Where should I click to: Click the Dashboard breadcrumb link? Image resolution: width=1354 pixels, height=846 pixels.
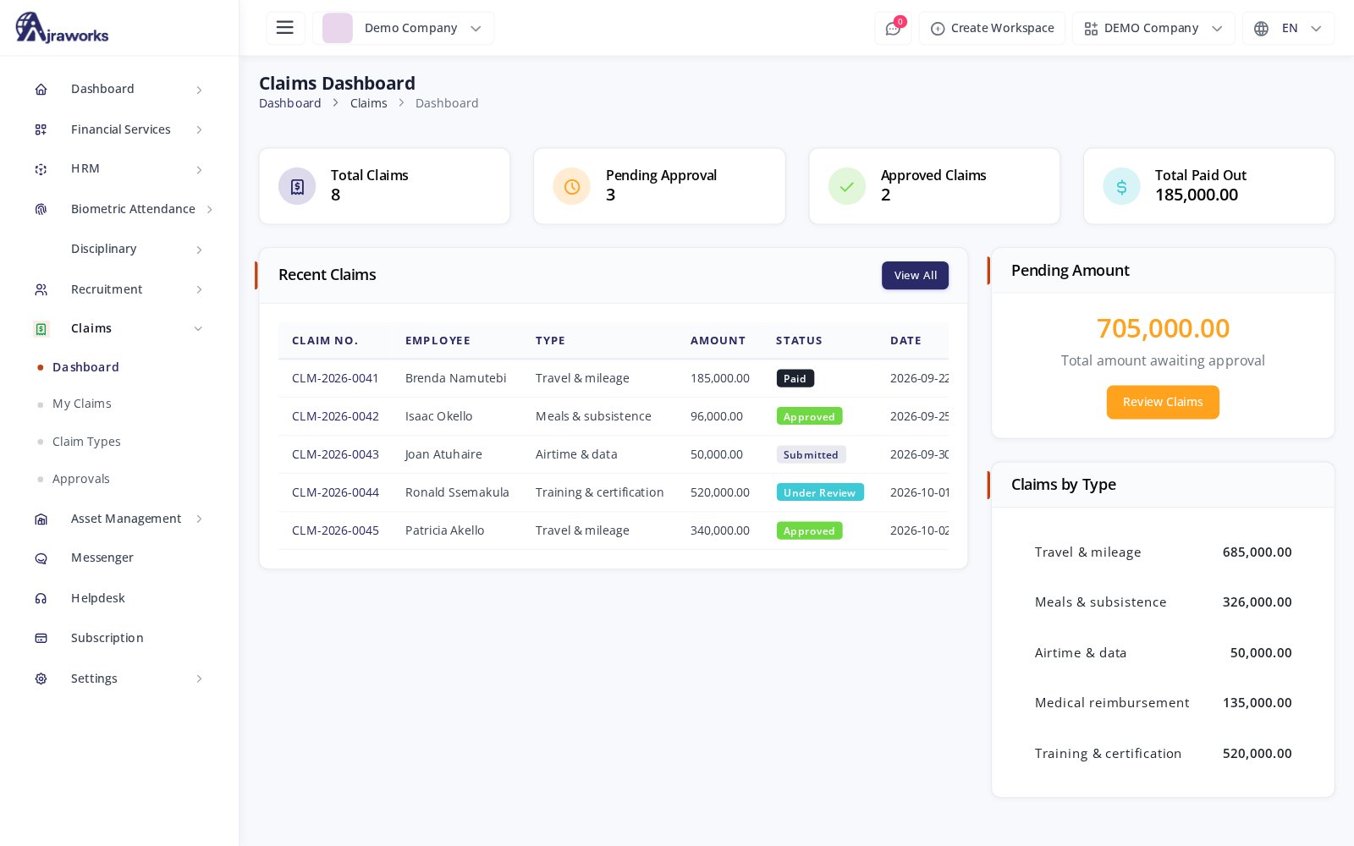coord(290,103)
